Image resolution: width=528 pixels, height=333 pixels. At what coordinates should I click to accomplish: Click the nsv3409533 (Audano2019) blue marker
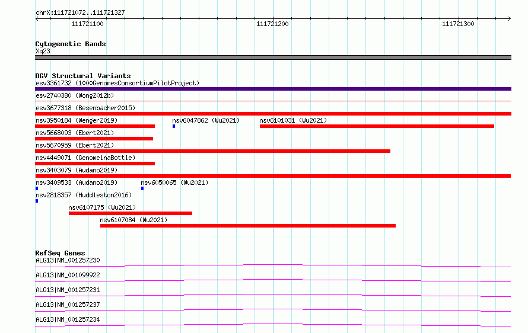37,188
